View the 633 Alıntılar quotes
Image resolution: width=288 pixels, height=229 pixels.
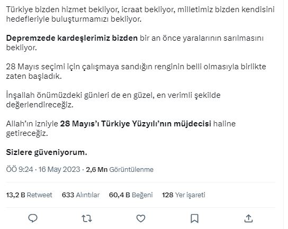tap(80, 195)
